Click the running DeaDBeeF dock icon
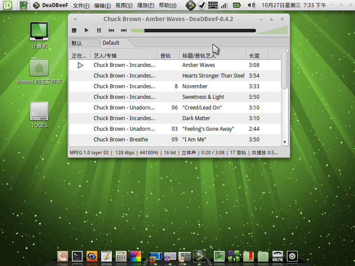This screenshot has width=355, height=266. pyautogui.click(x=199, y=256)
